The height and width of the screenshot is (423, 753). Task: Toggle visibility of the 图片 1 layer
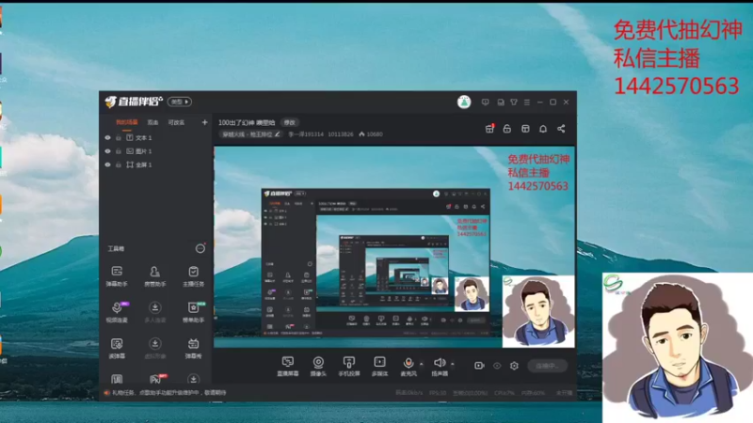[107, 151]
